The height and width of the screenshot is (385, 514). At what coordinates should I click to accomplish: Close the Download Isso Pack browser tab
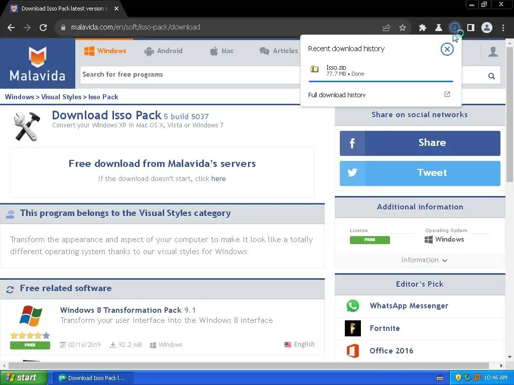(x=116, y=9)
